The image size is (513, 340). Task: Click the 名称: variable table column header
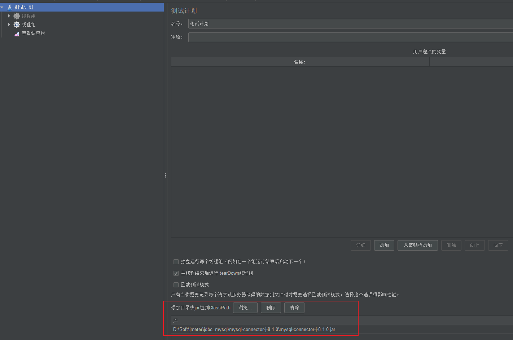click(x=300, y=62)
